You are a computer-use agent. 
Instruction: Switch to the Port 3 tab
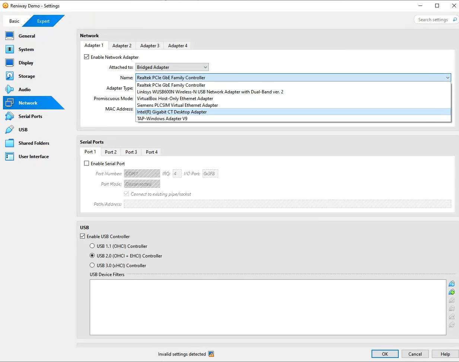coord(131,152)
